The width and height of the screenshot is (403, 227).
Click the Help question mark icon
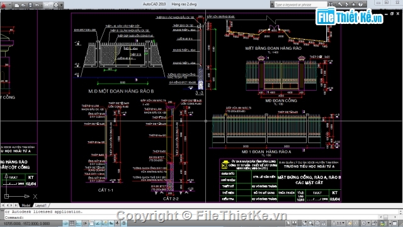[x=361, y=4]
